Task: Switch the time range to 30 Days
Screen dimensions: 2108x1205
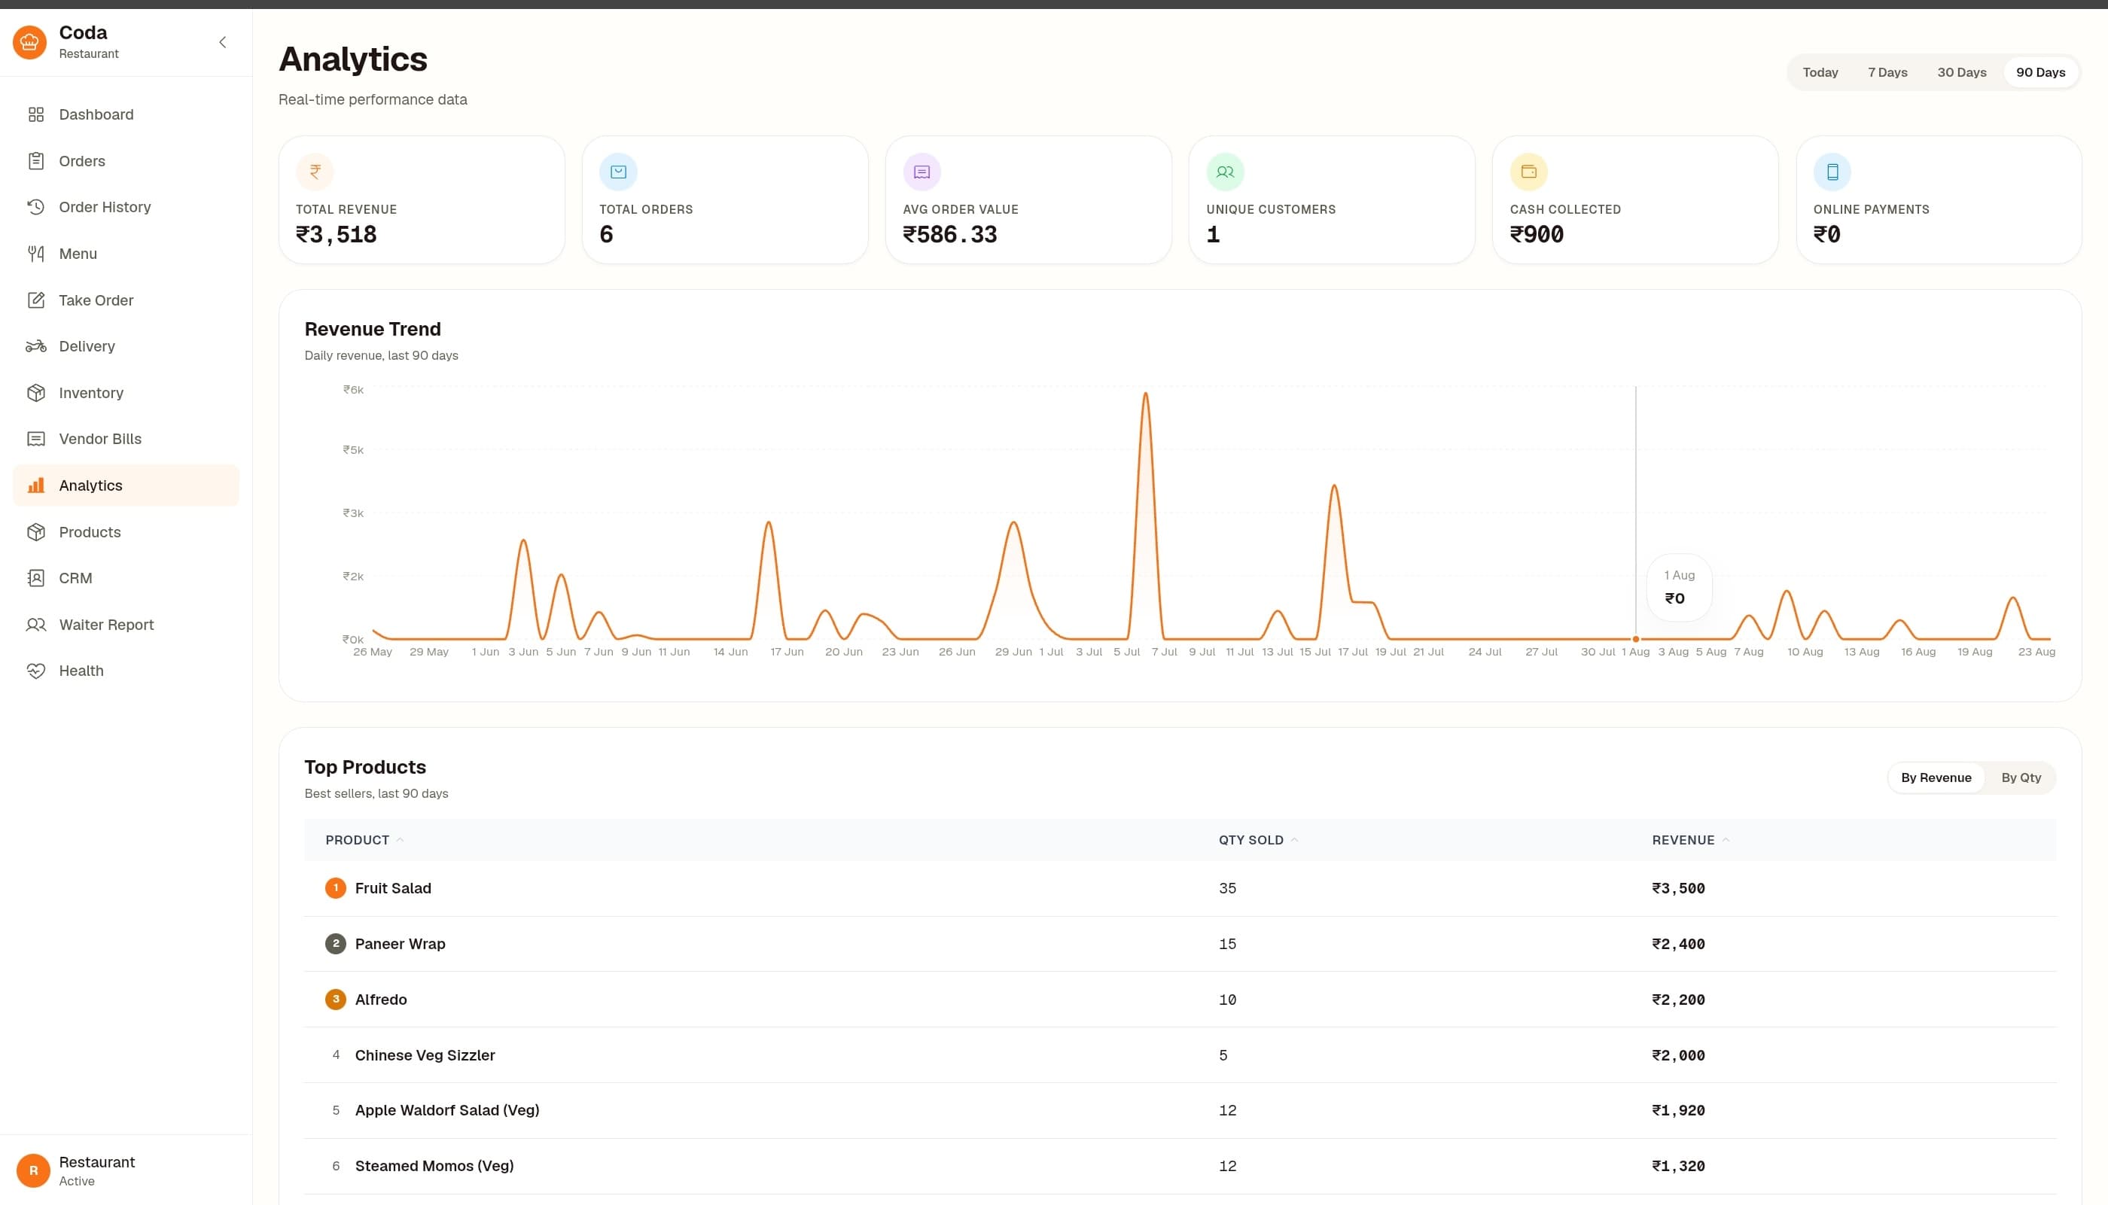Action: coord(1961,72)
